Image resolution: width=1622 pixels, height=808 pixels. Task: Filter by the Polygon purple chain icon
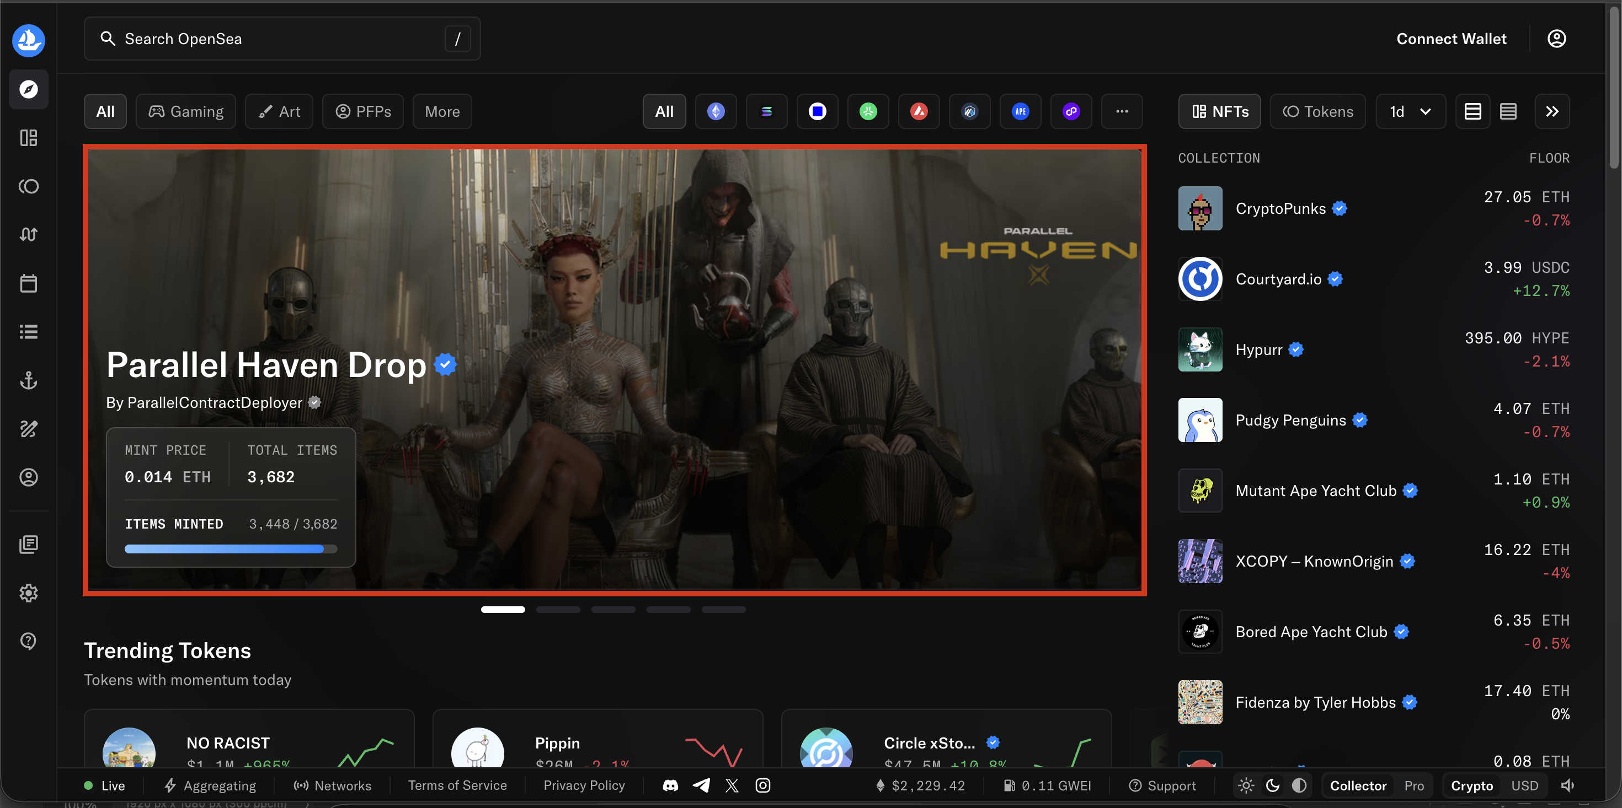pos(1071,111)
